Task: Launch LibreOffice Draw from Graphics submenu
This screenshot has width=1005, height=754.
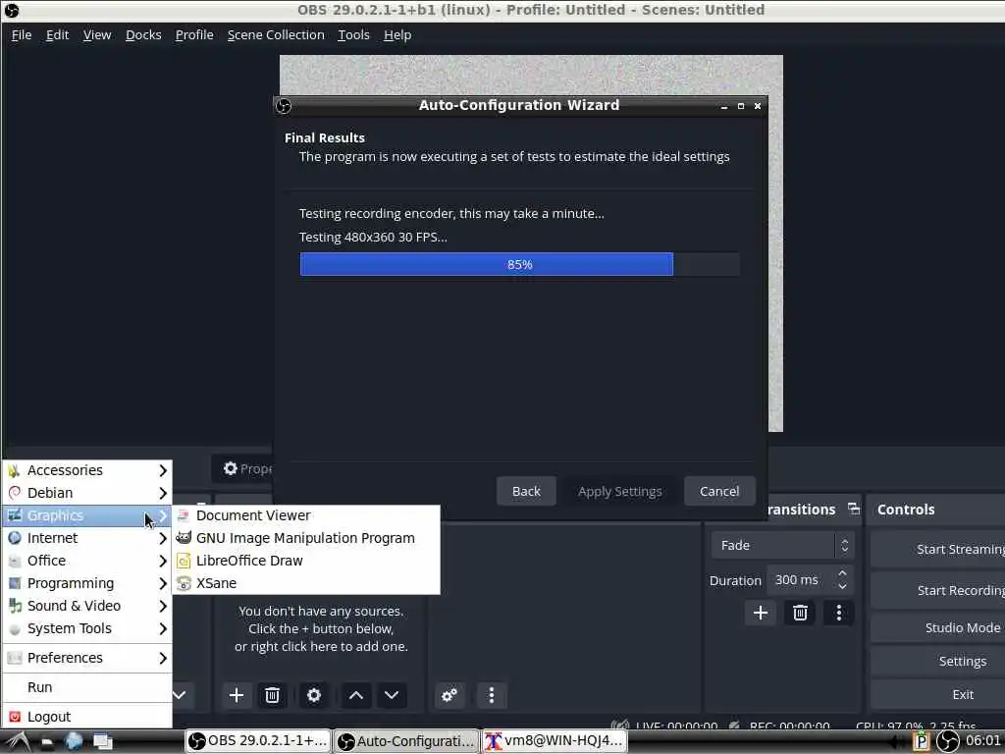Action: pyautogui.click(x=306, y=561)
